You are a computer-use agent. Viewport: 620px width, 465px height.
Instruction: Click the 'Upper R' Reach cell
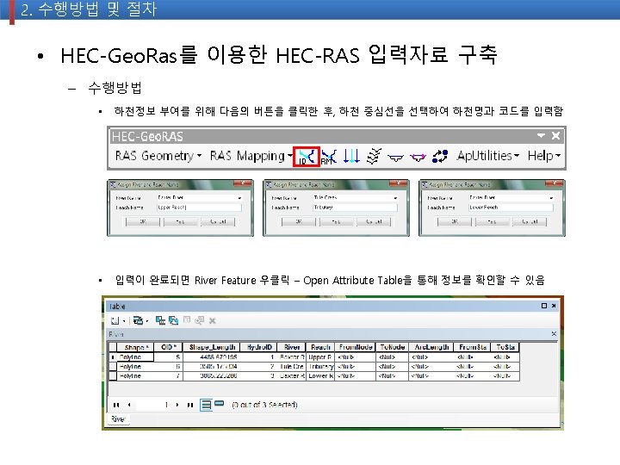pyautogui.click(x=320, y=357)
